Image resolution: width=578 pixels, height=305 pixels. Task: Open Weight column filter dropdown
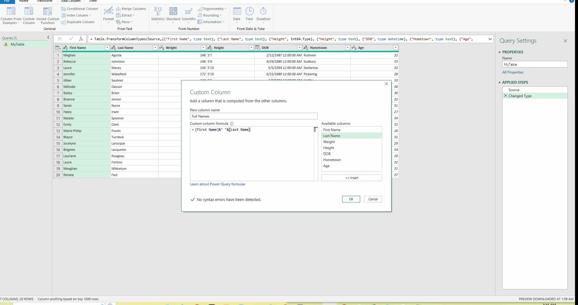[x=203, y=48]
